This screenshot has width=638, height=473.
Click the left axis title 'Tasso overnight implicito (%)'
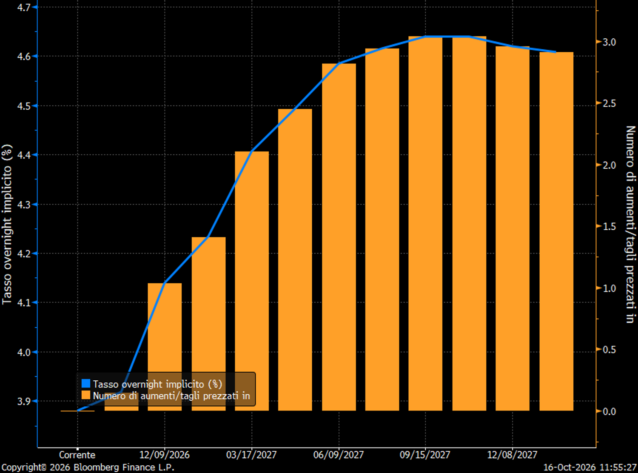(7, 225)
